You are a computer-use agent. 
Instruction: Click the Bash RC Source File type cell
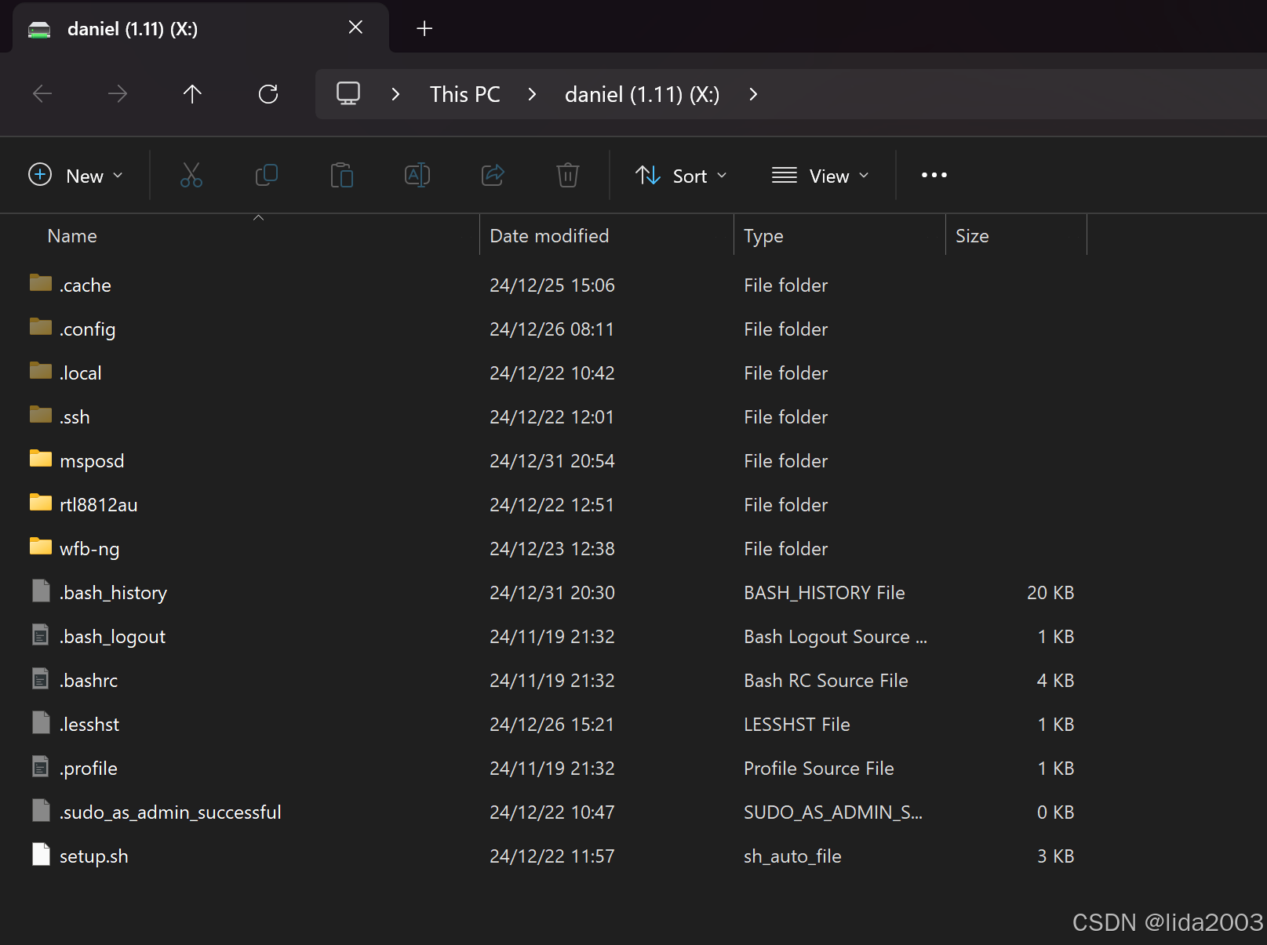826,681
